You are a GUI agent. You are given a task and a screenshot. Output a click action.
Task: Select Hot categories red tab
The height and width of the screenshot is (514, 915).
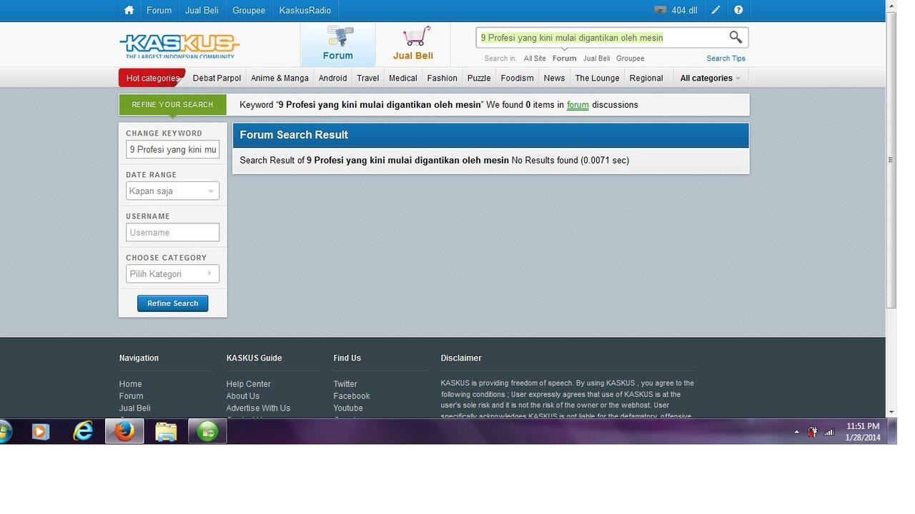coord(152,78)
